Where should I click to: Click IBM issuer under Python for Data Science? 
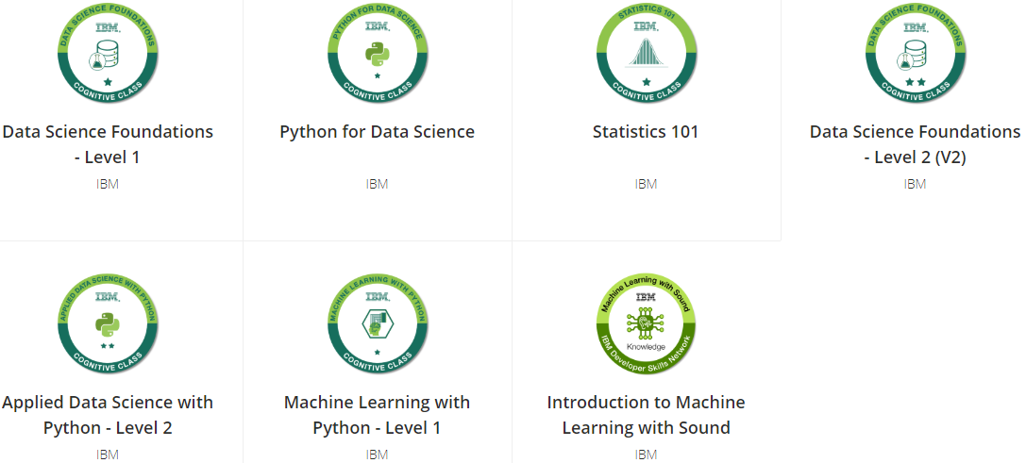(377, 185)
